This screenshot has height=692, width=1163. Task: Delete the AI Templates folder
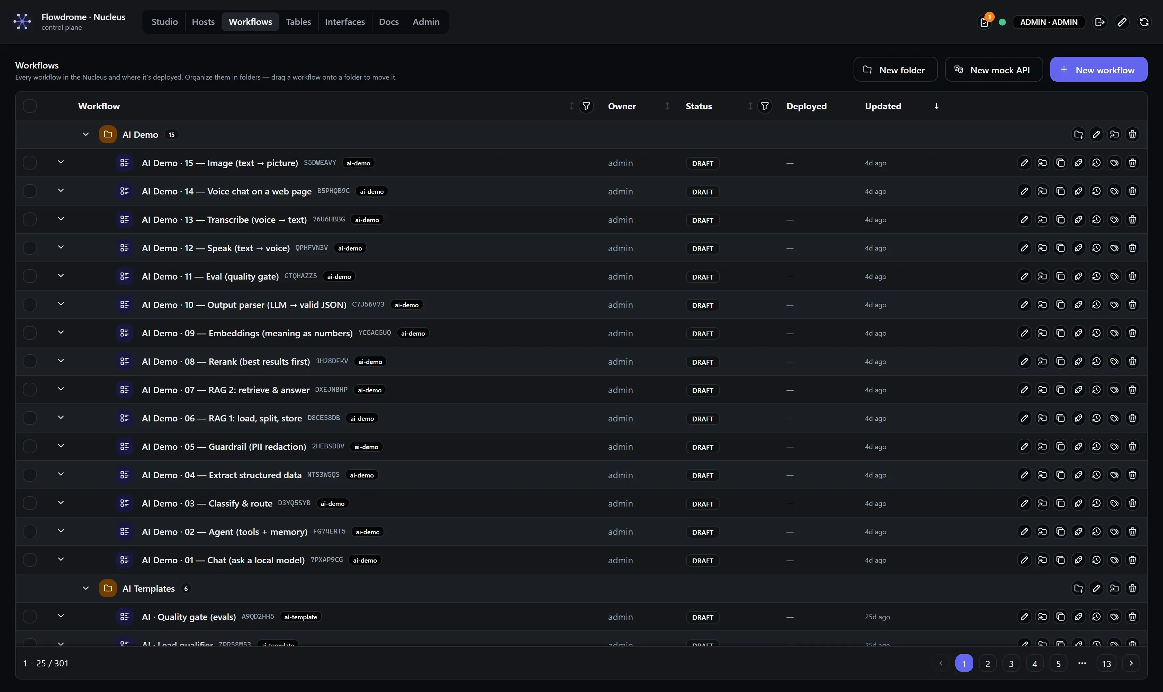1132,589
